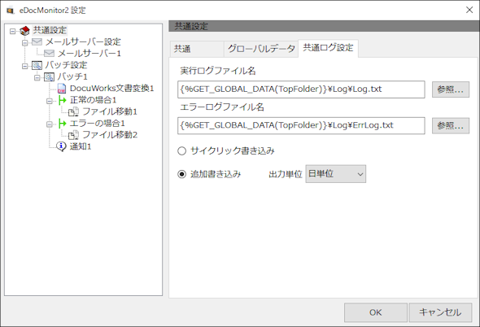The height and width of the screenshot is (327, 480).
Task: Click the envelope icon beside メールサーバー1
Action: coord(50,53)
